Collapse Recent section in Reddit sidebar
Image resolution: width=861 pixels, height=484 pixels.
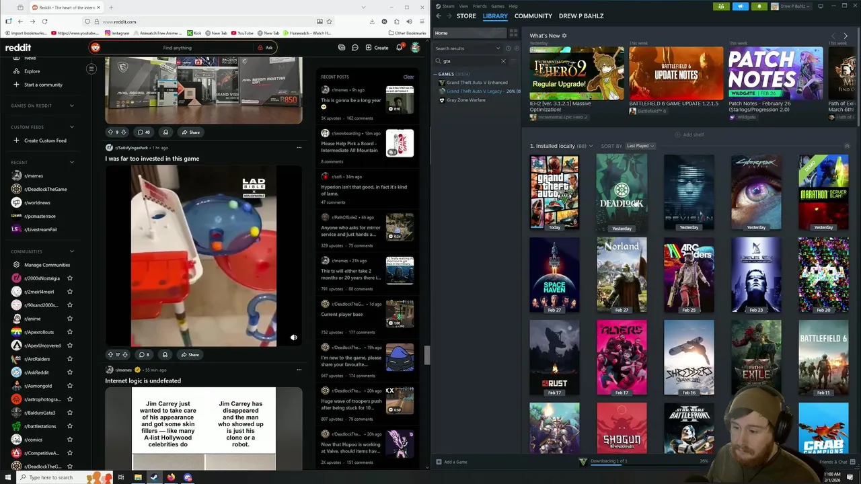point(72,162)
